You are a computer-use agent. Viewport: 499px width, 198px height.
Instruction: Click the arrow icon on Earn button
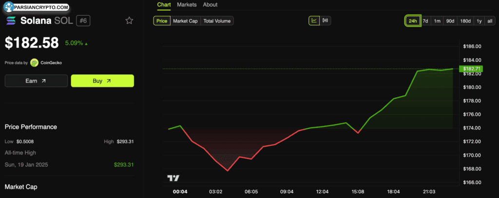pos(44,81)
